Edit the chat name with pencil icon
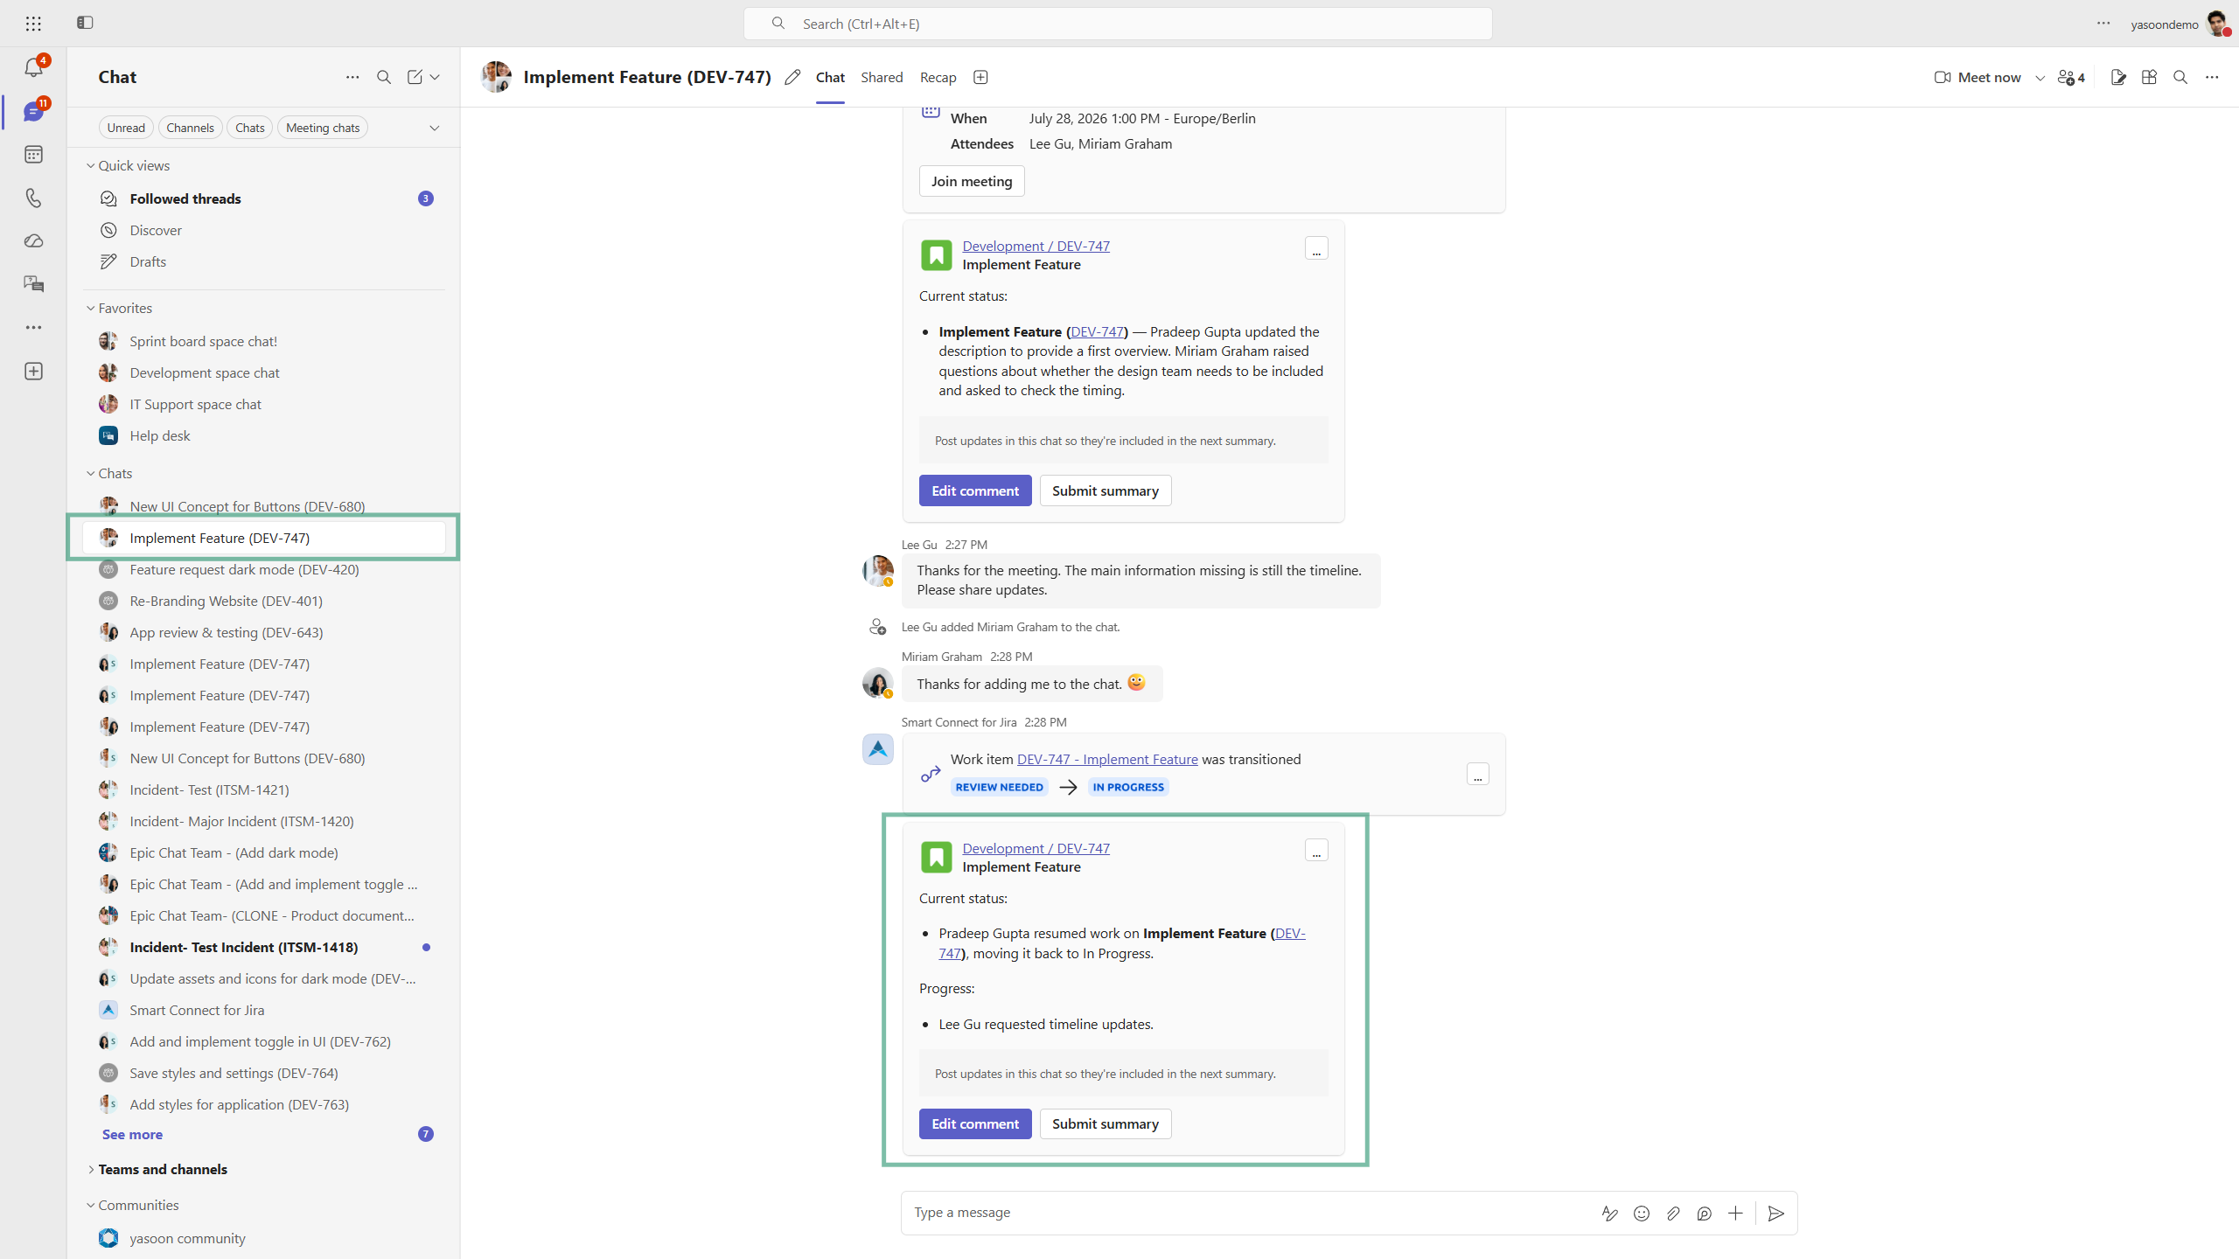This screenshot has width=2239, height=1259. point(792,77)
